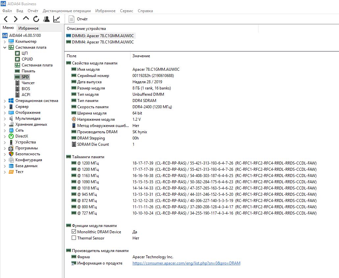Go back with the left arrow toolbar icon
Image resolution: width=339 pixels, height=278 pixels.
pyautogui.click(x=6, y=19)
